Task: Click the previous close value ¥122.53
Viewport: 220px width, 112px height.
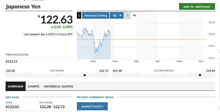Action: coord(11,61)
